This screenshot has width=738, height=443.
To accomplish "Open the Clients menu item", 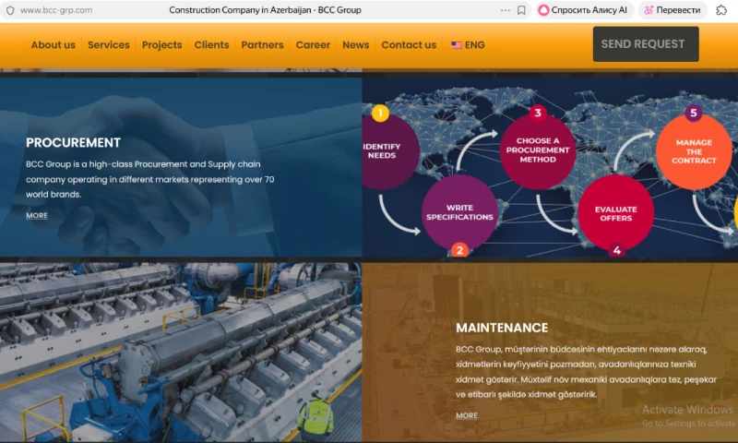I will click(x=212, y=44).
